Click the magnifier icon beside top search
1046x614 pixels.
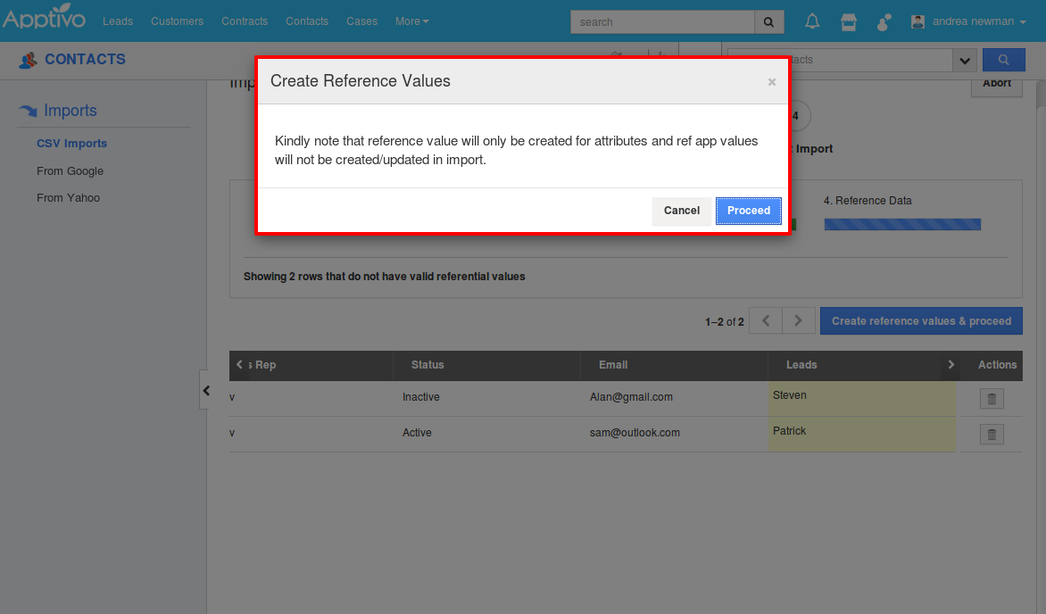[768, 21]
